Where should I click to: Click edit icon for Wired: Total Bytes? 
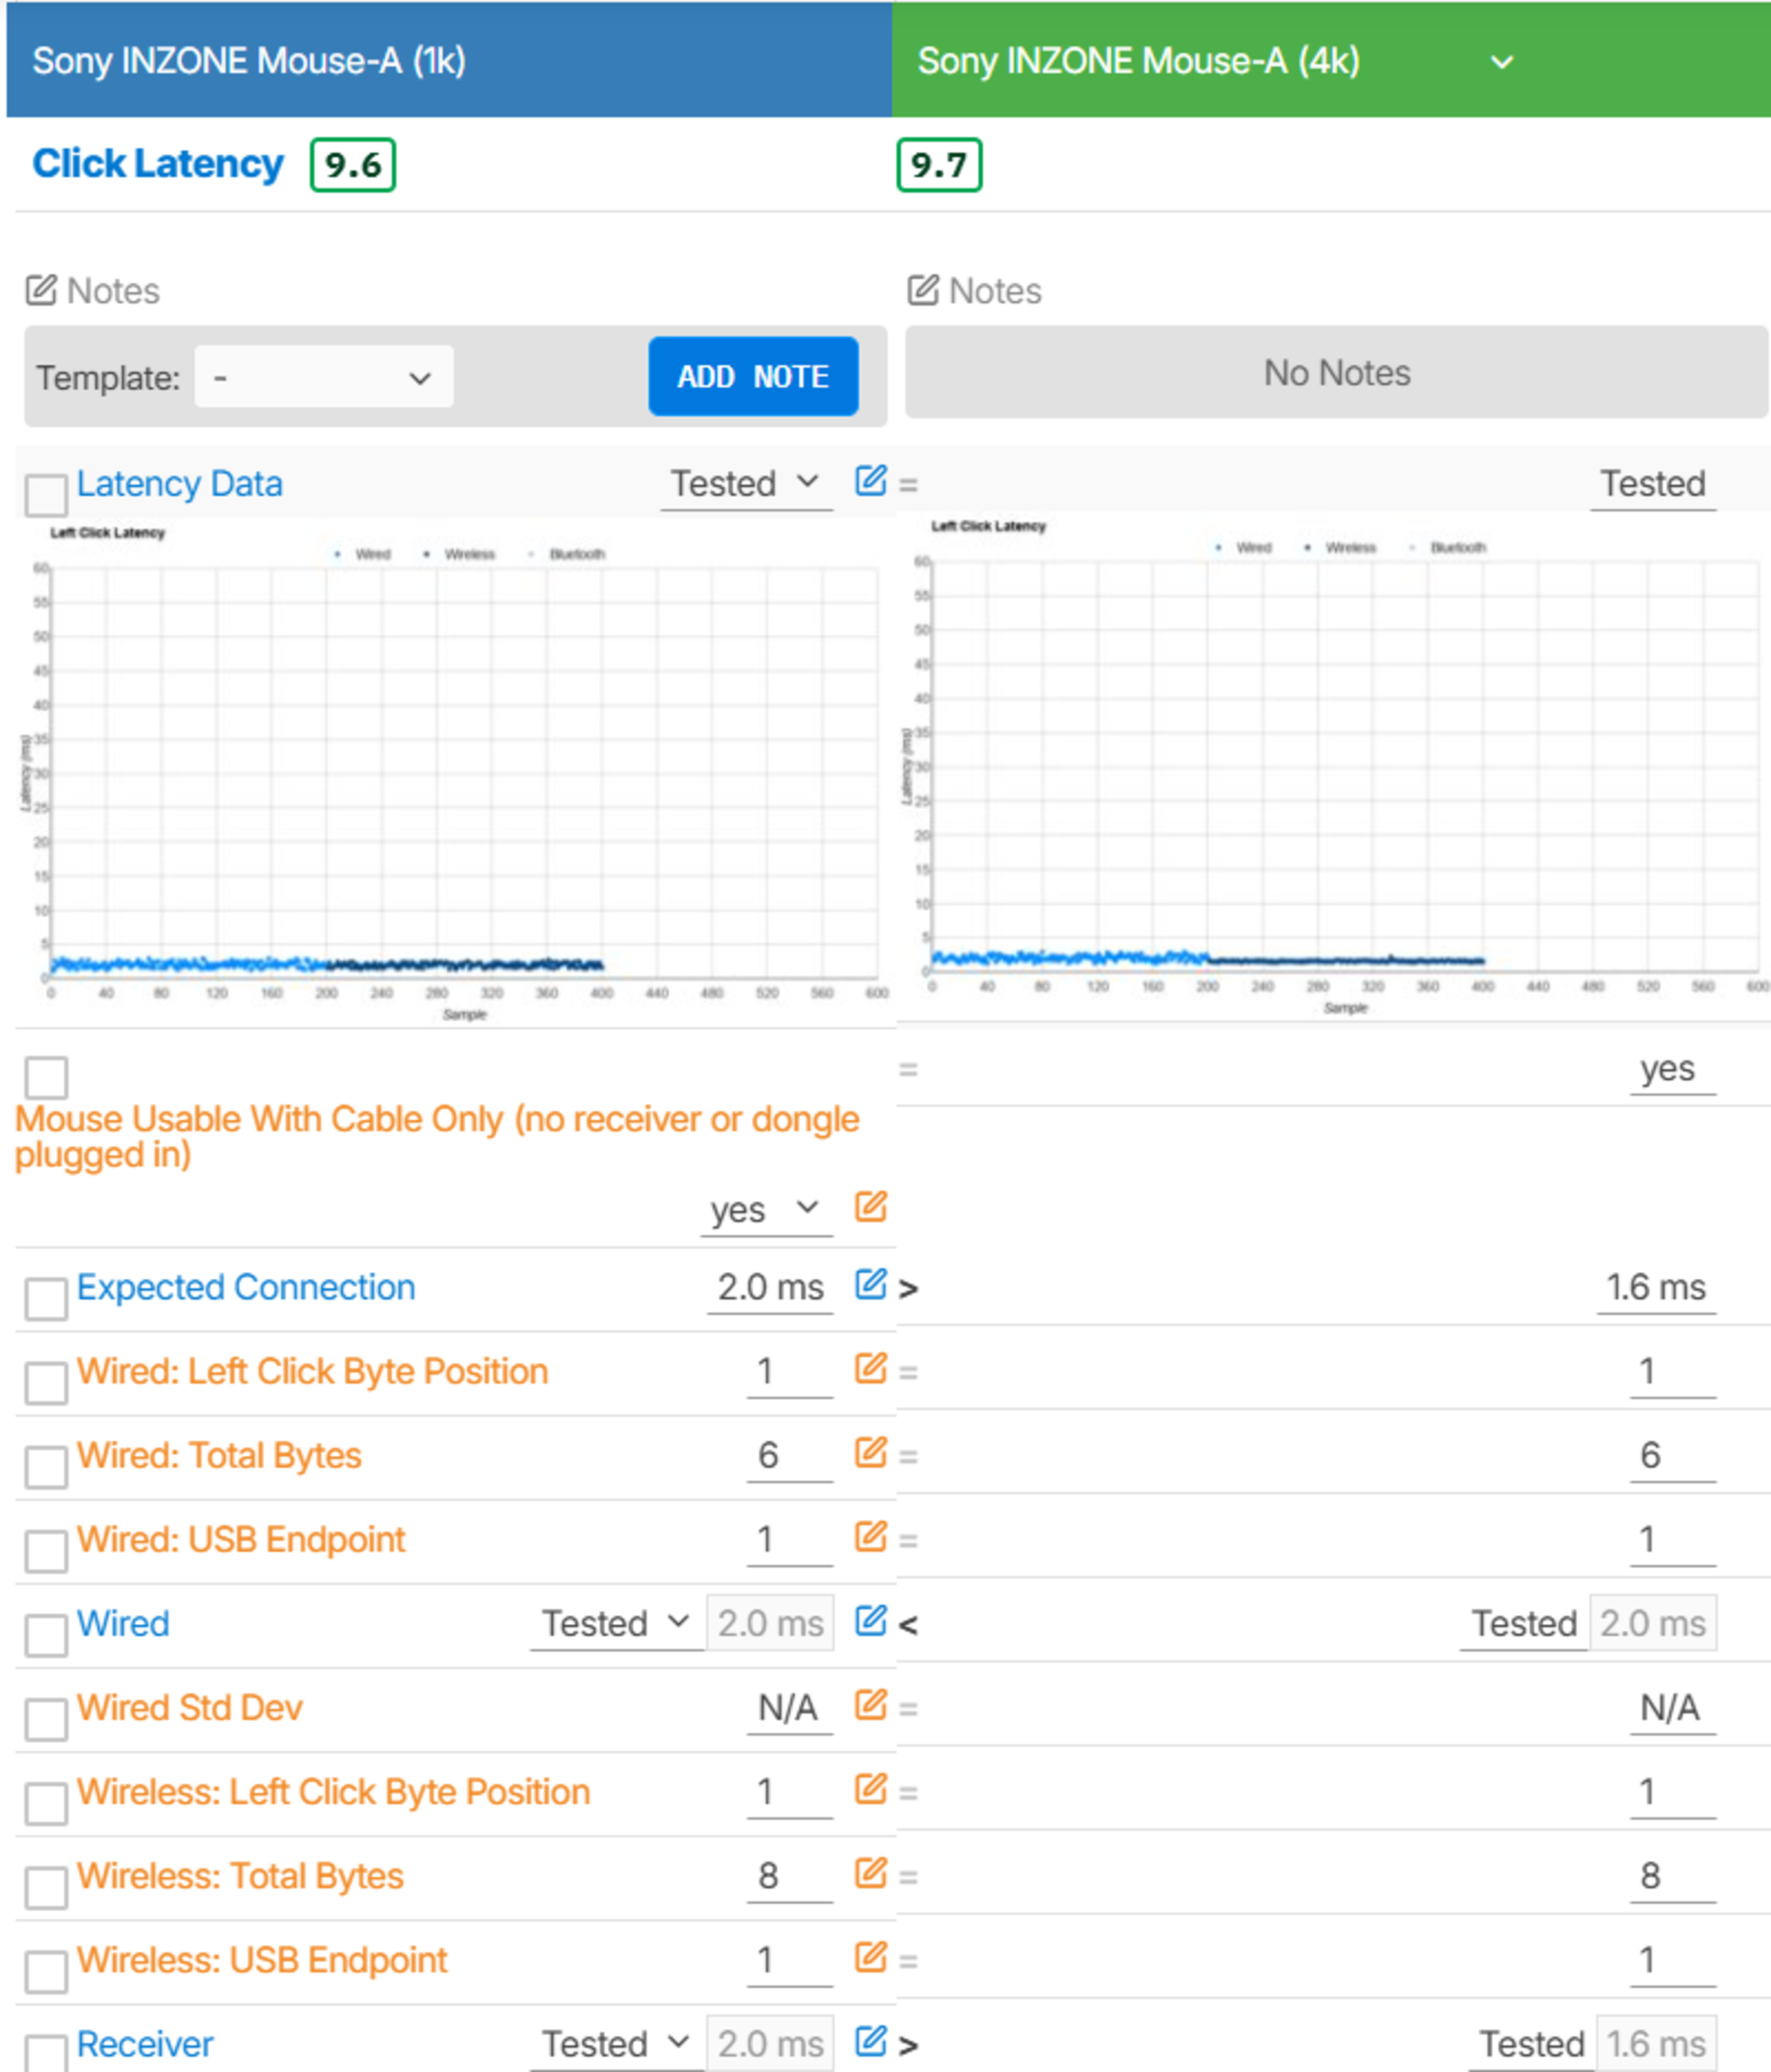(x=870, y=1452)
